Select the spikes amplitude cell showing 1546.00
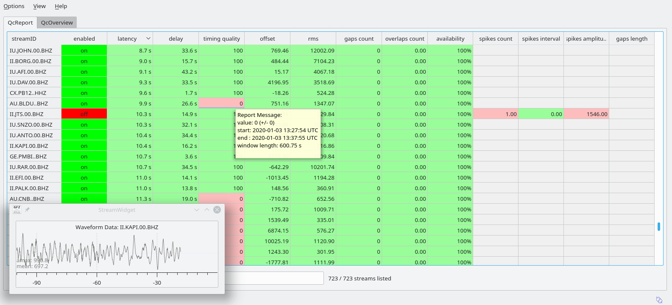 pyautogui.click(x=586, y=114)
